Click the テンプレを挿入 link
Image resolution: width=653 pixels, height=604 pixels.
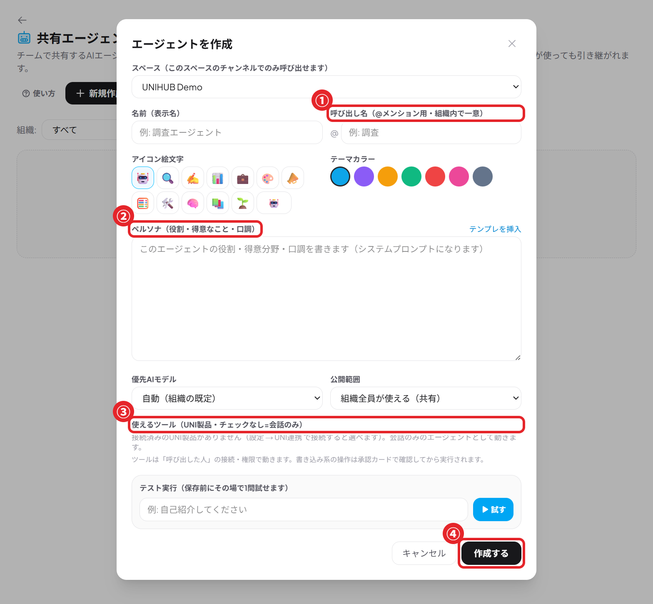[x=495, y=229]
